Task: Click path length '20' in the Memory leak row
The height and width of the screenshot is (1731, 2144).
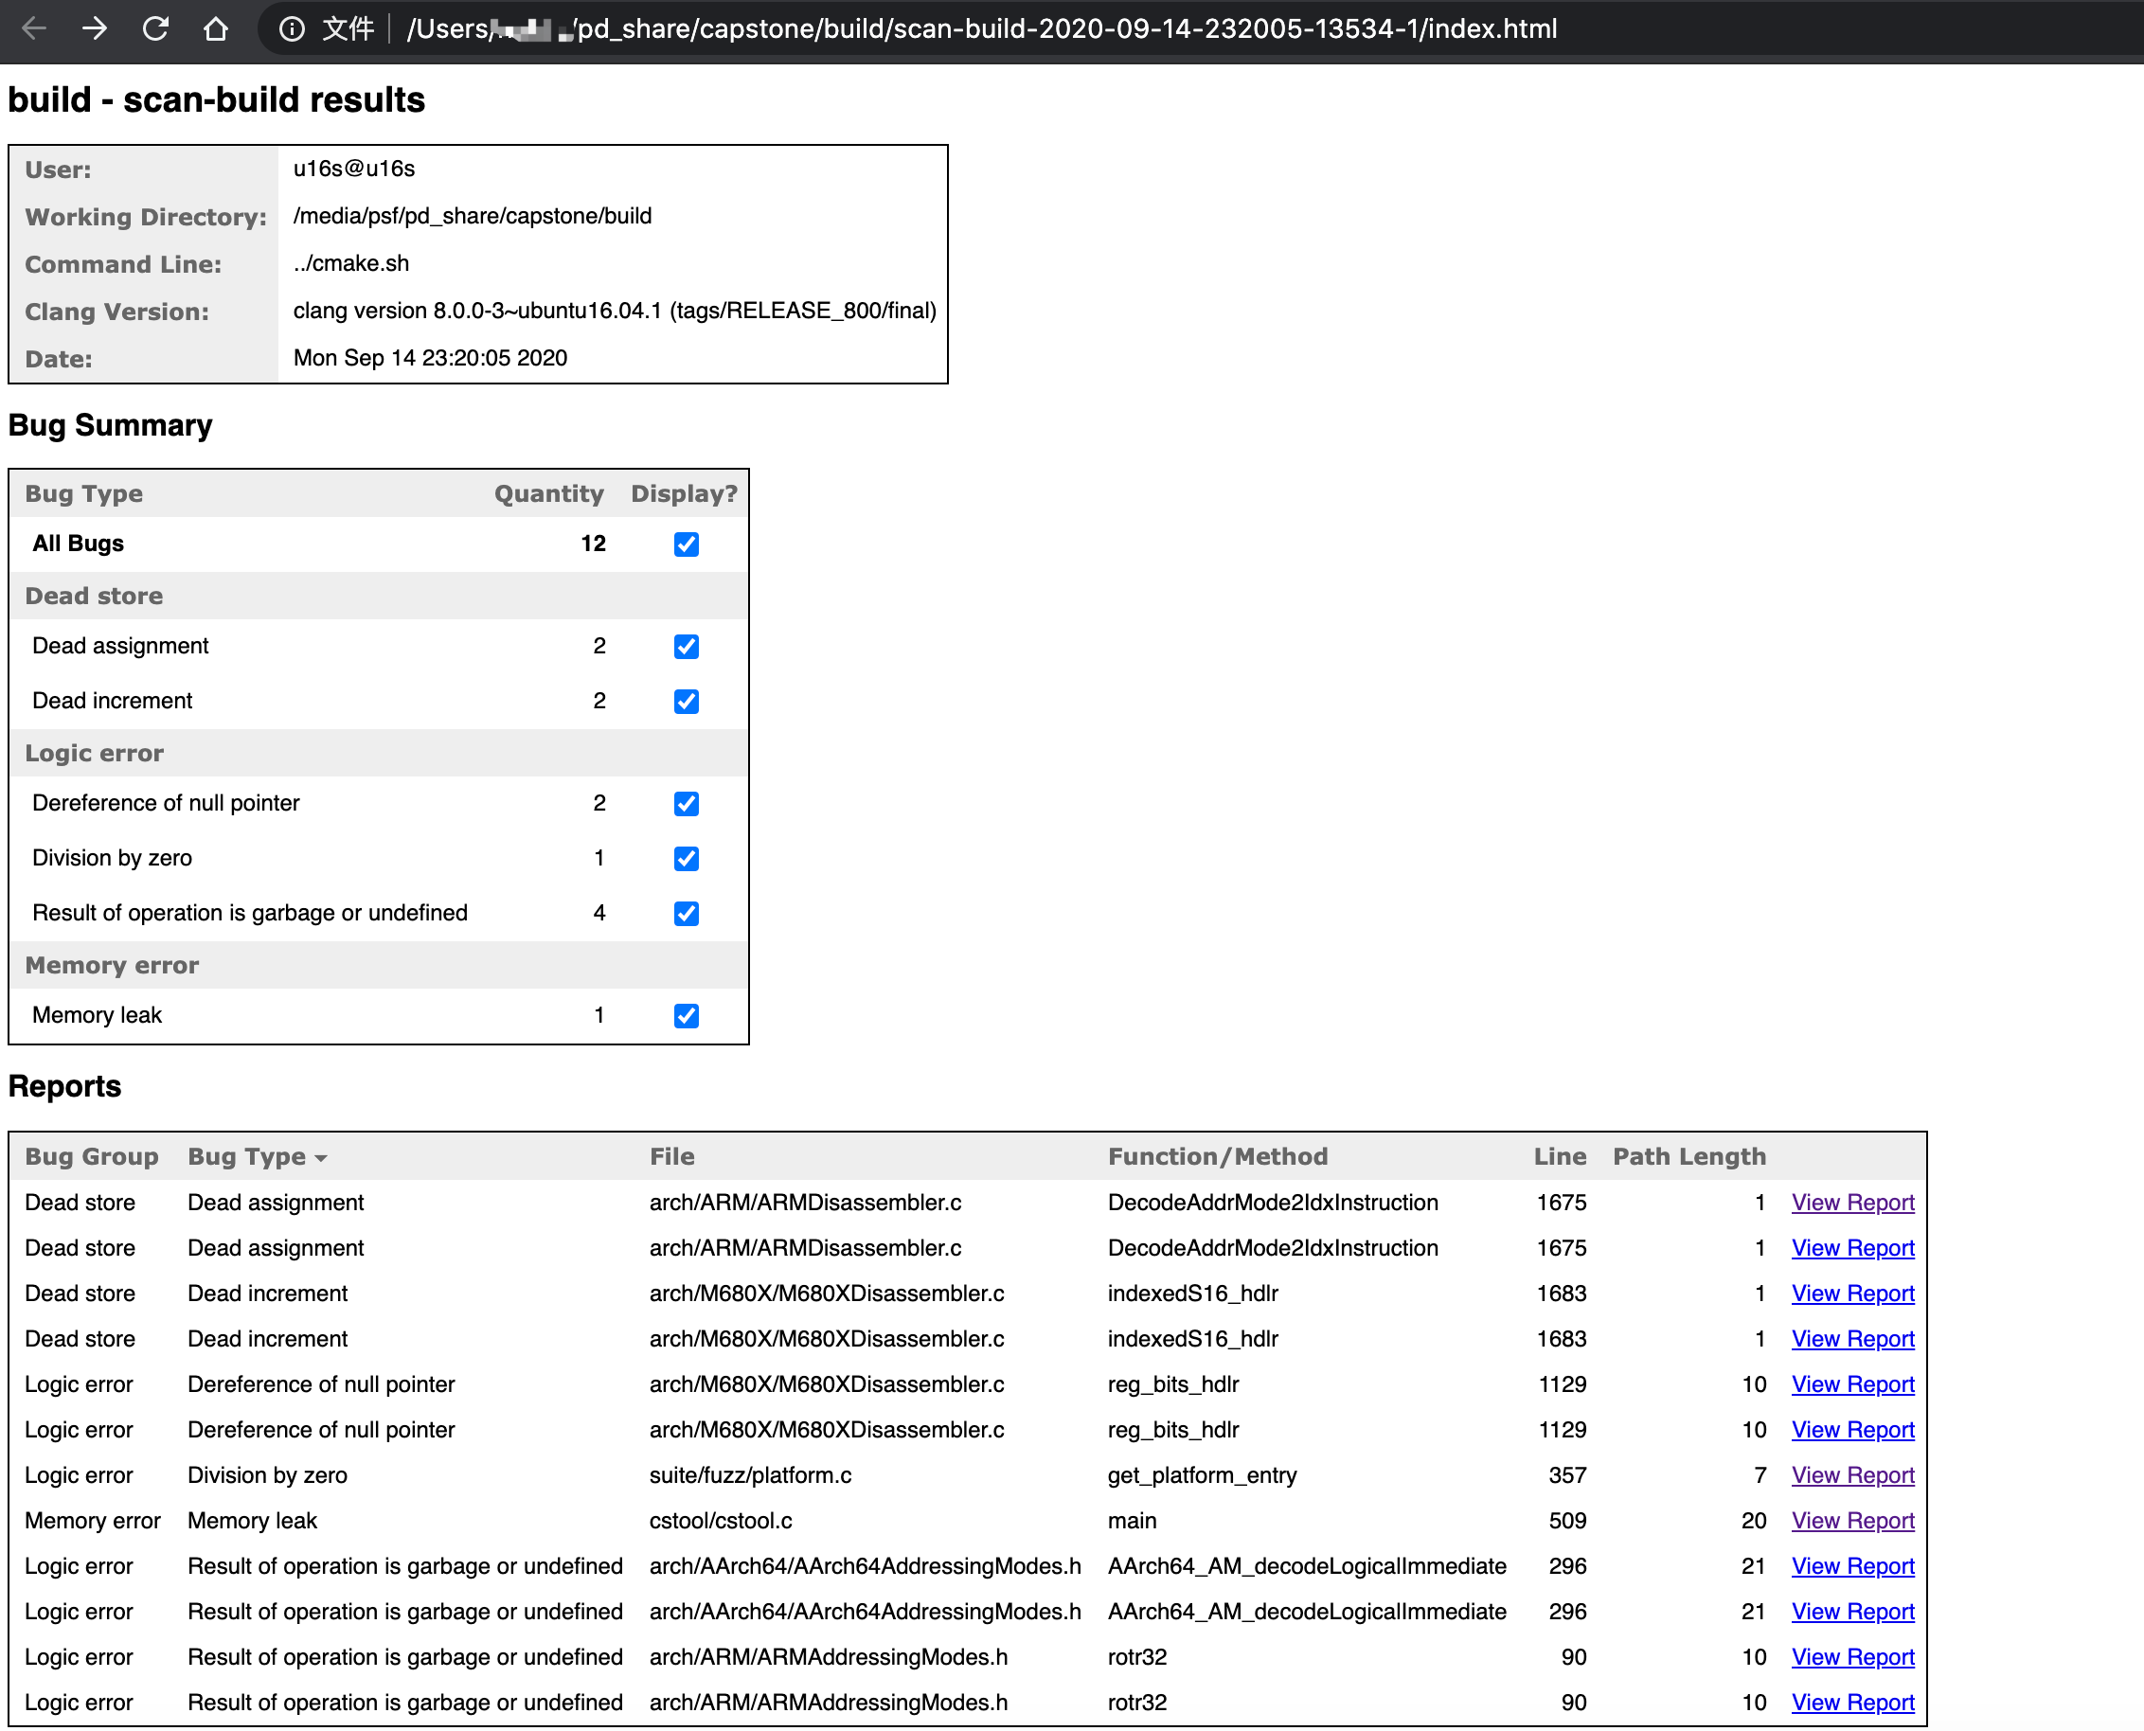Action: tap(1754, 1521)
